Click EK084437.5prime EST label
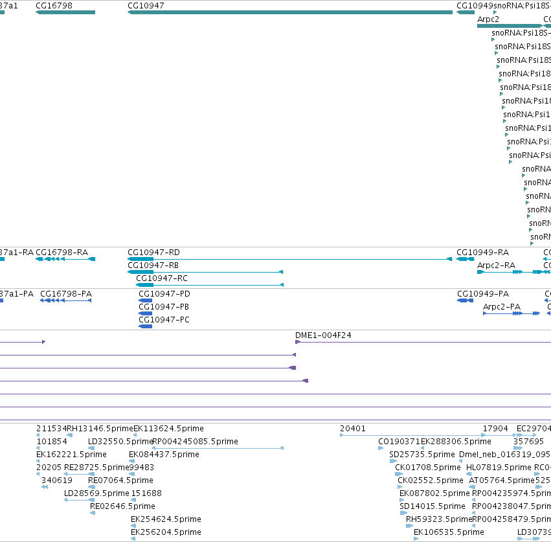 164,455
